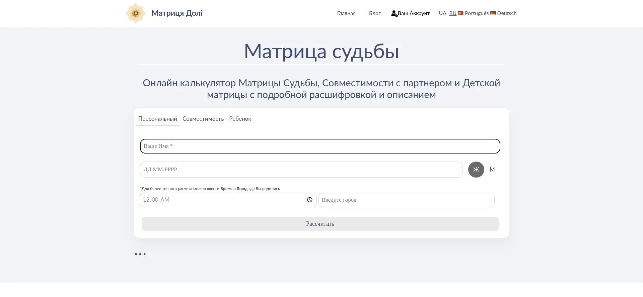Focus the ДД.ММ.РРРР date field
This screenshot has width=643, height=297.
pos(301,170)
